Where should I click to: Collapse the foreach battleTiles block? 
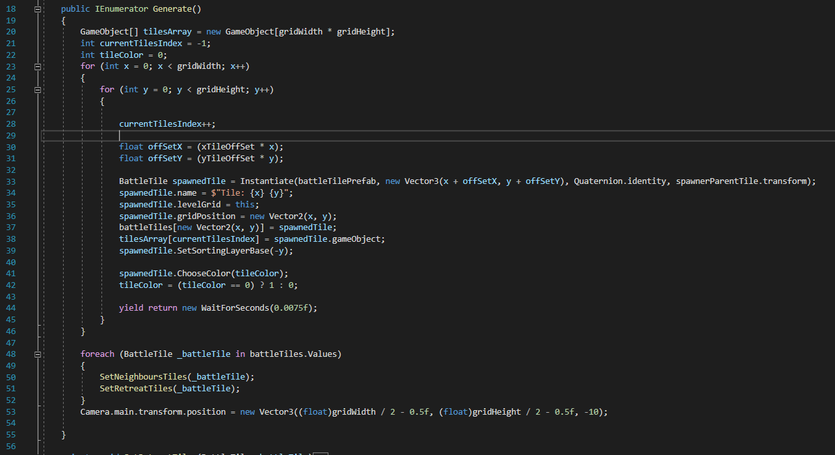38,354
